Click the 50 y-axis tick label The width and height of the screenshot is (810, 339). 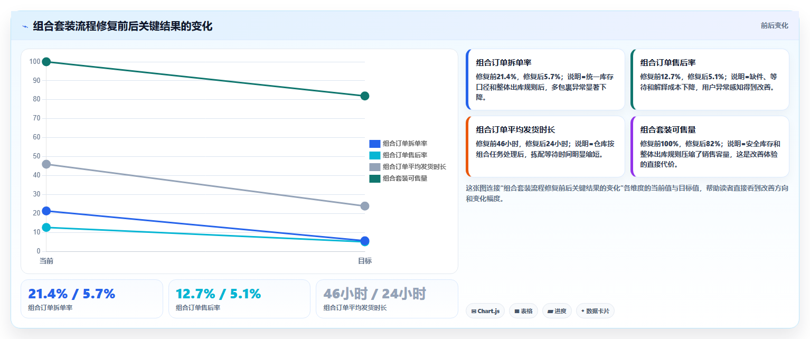(36, 156)
